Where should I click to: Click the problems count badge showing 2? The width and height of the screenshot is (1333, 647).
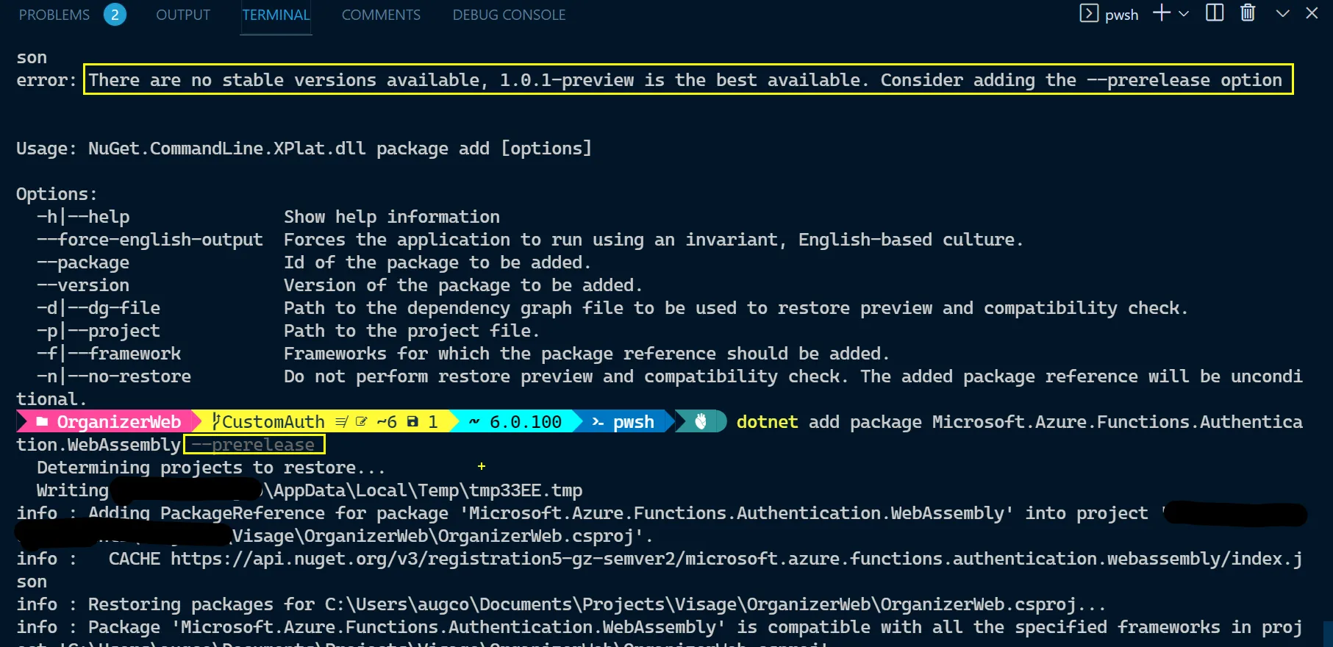click(115, 15)
